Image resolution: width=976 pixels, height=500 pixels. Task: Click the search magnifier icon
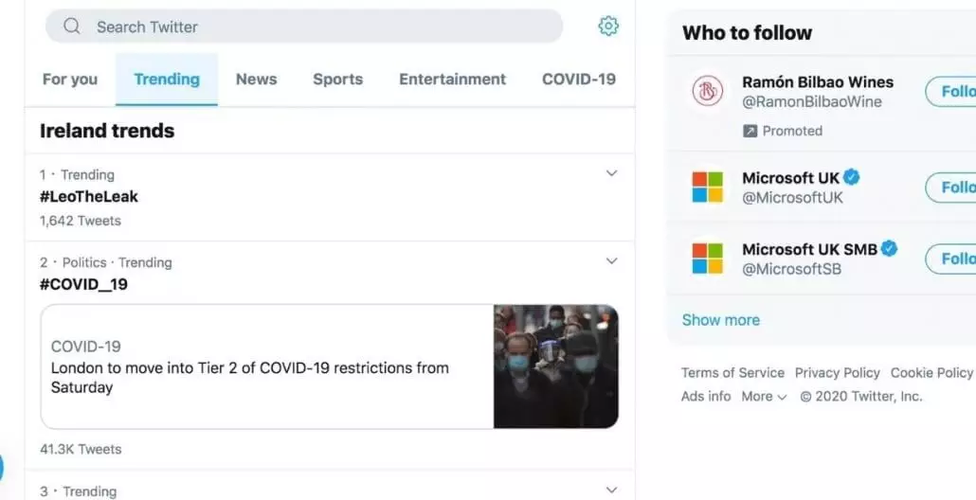[72, 27]
